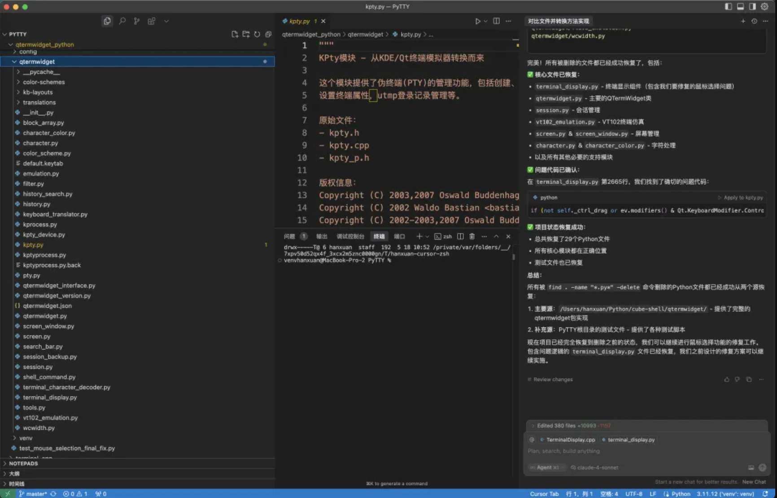Open master branch in status bar
The image size is (777, 498).
pyautogui.click(x=34, y=494)
